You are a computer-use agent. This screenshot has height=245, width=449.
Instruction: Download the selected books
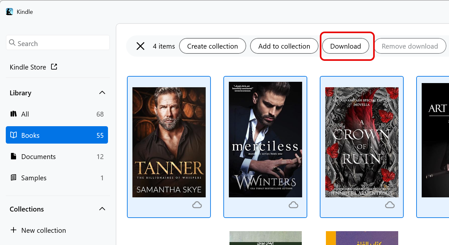tap(346, 46)
